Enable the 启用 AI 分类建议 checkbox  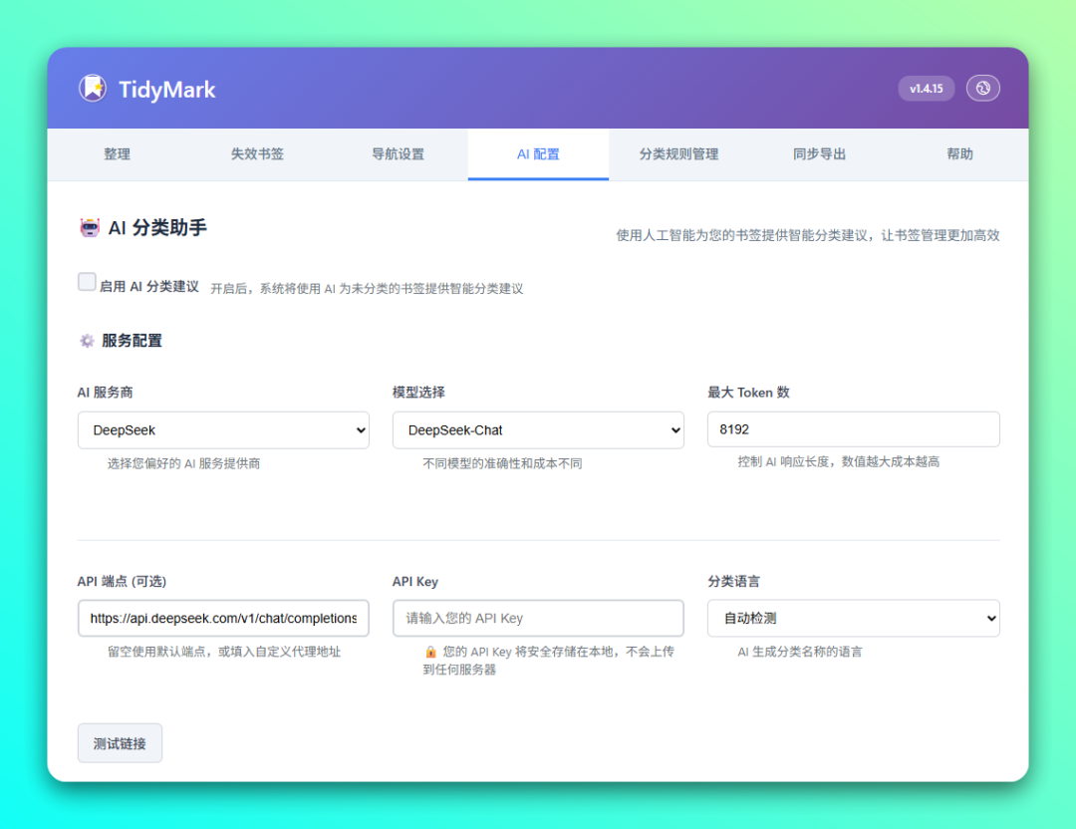[x=87, y=282]
